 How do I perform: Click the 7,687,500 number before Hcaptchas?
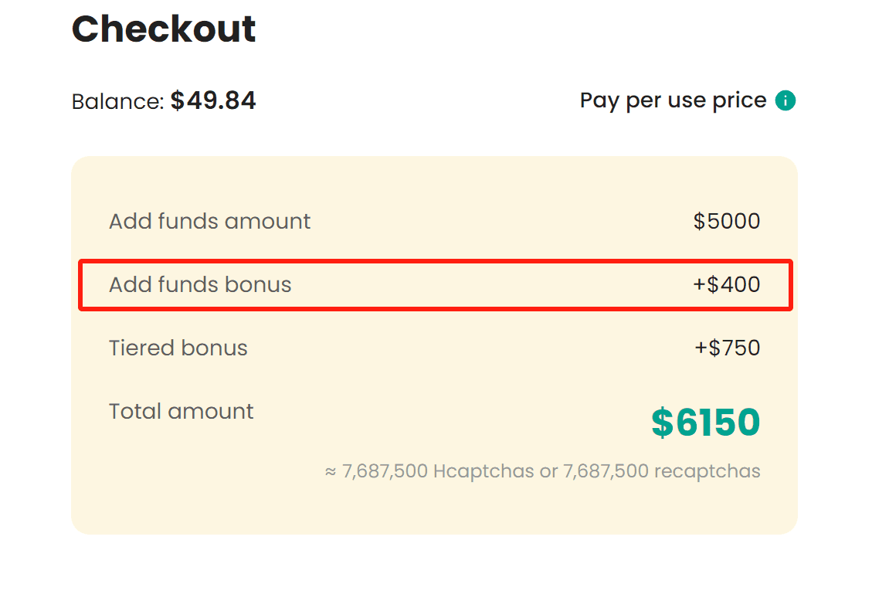[x=385, y=471]
